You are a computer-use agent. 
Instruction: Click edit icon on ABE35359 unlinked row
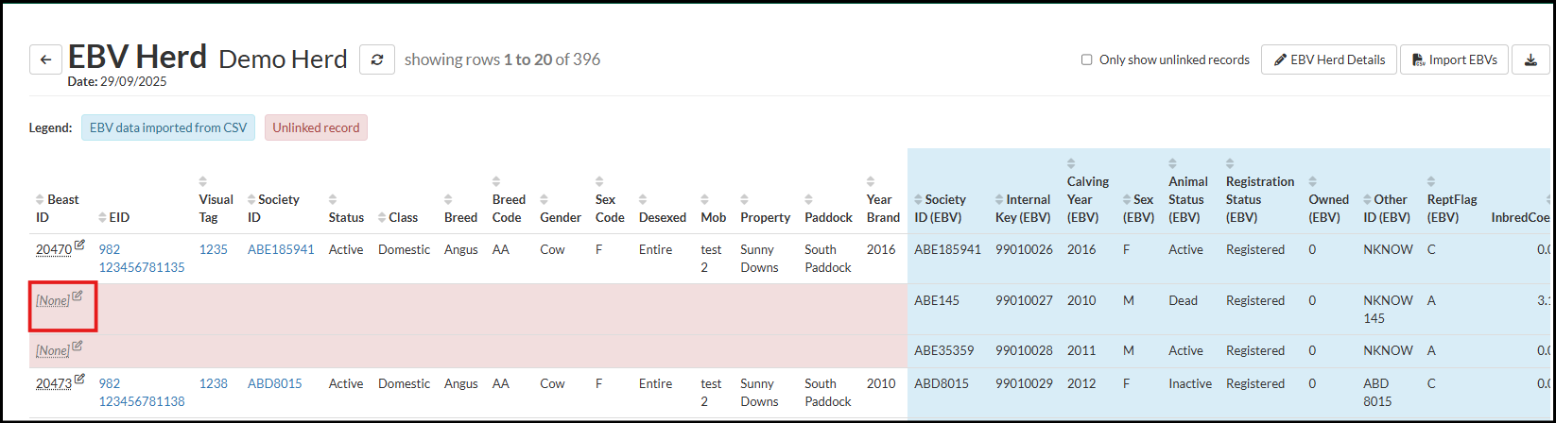click(78, 347)
